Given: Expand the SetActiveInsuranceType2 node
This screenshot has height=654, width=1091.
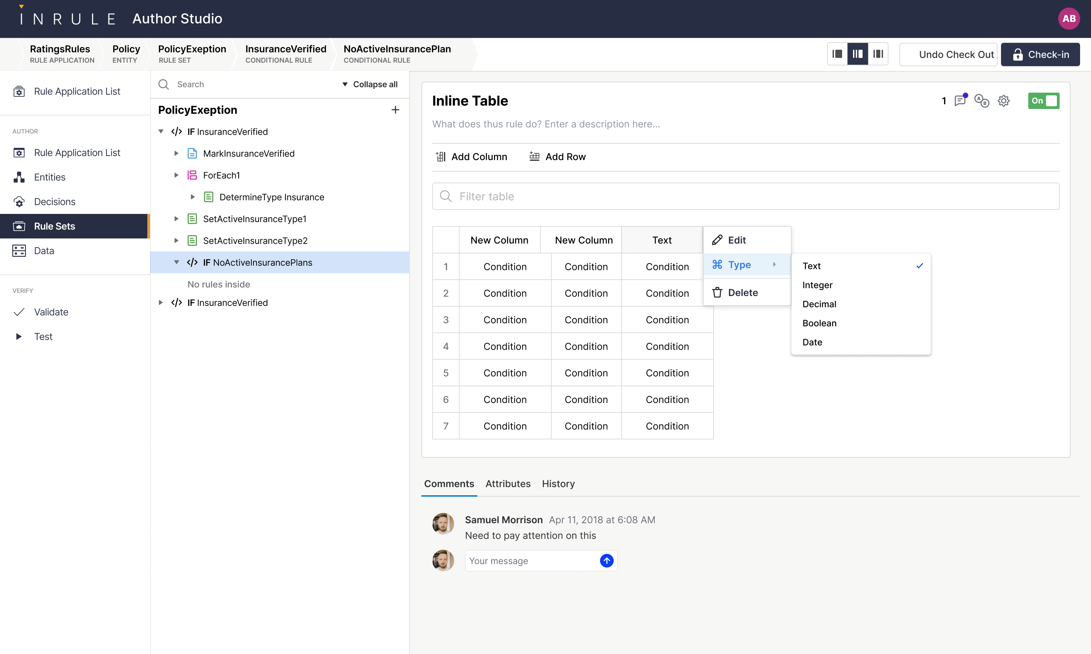Looking at the screenshot, I should click(176, 240).
